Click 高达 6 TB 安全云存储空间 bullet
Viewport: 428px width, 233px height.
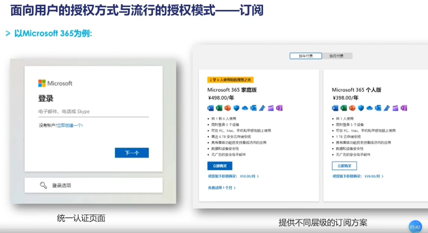(x=231, y=137)
